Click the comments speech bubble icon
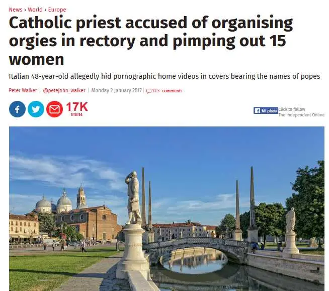 [x=149, y=91]
